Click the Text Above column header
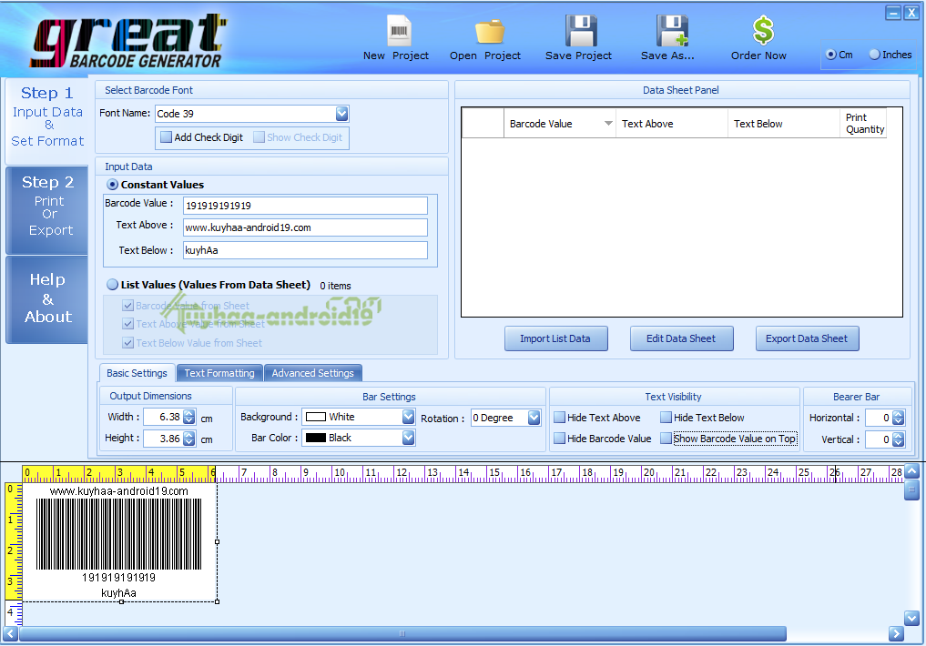 671,124
